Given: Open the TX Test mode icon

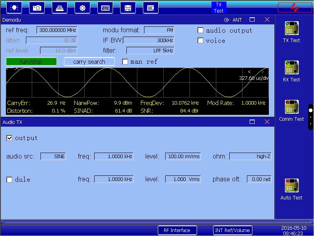Looking at the screenshot, I should point(292,32).
